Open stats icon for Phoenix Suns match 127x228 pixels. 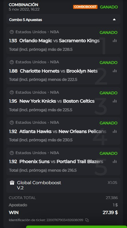115,162
